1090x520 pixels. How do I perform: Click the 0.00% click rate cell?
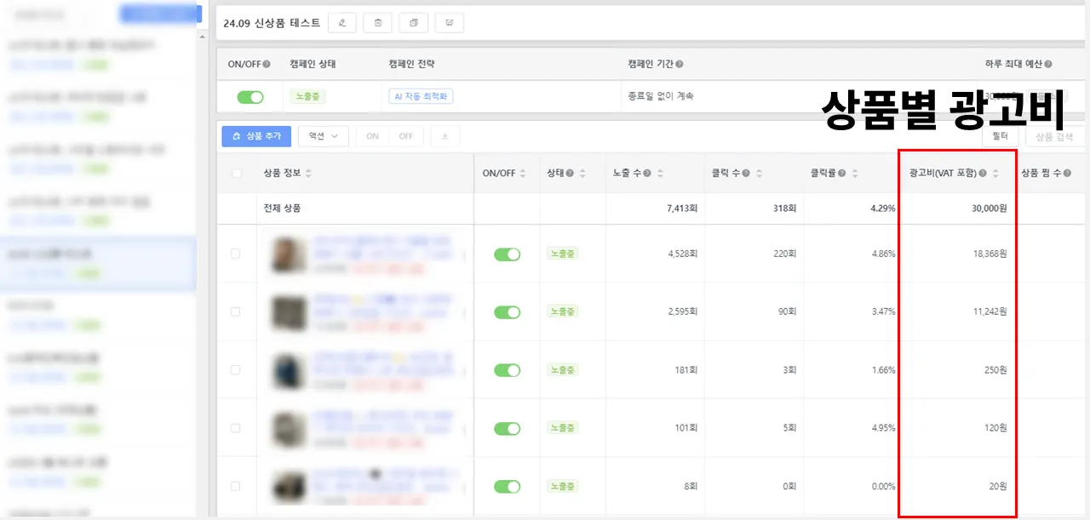(883, 486)
